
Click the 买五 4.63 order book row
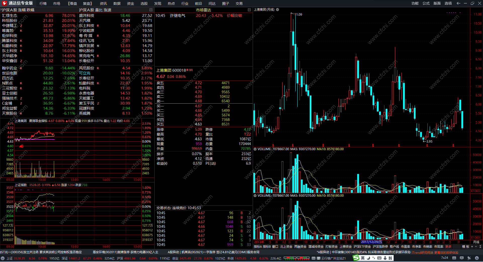tap(204, 124)
